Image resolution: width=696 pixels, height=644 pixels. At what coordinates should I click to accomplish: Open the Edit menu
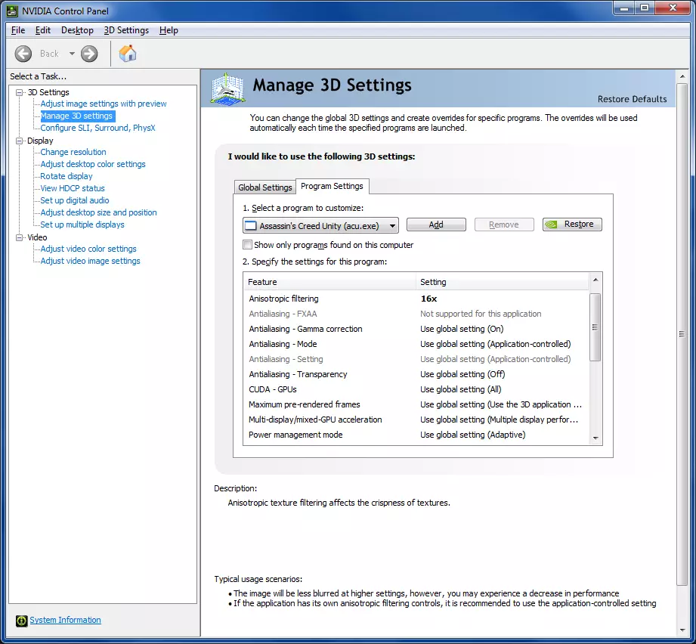42,30
